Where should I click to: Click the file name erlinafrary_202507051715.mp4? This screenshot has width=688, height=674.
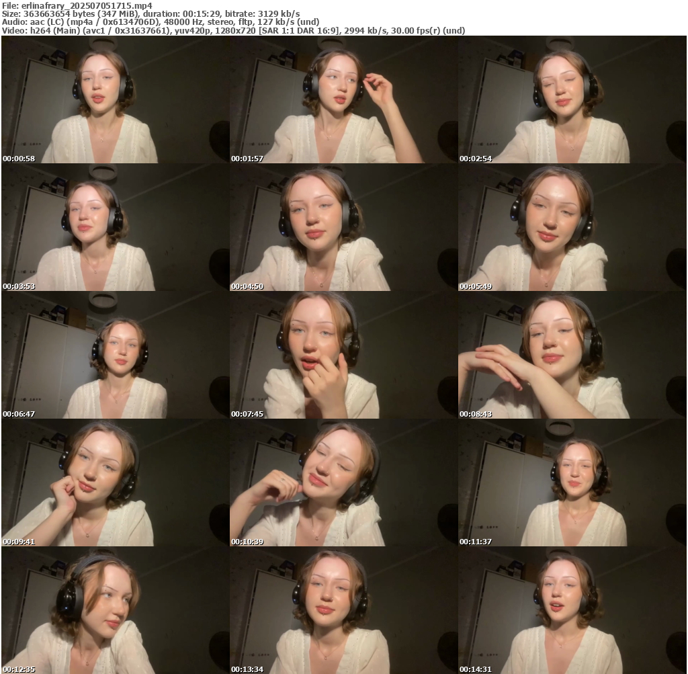(87, 5)
